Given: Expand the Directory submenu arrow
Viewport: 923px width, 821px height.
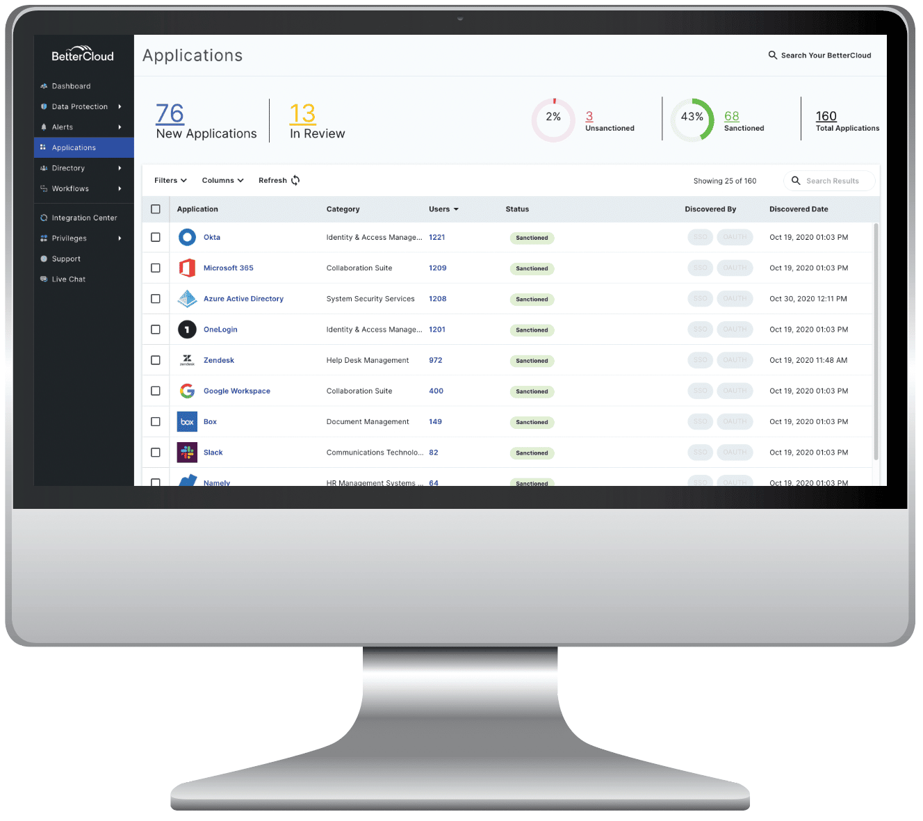Looking at the screenshot, I should tap(120, 168).
